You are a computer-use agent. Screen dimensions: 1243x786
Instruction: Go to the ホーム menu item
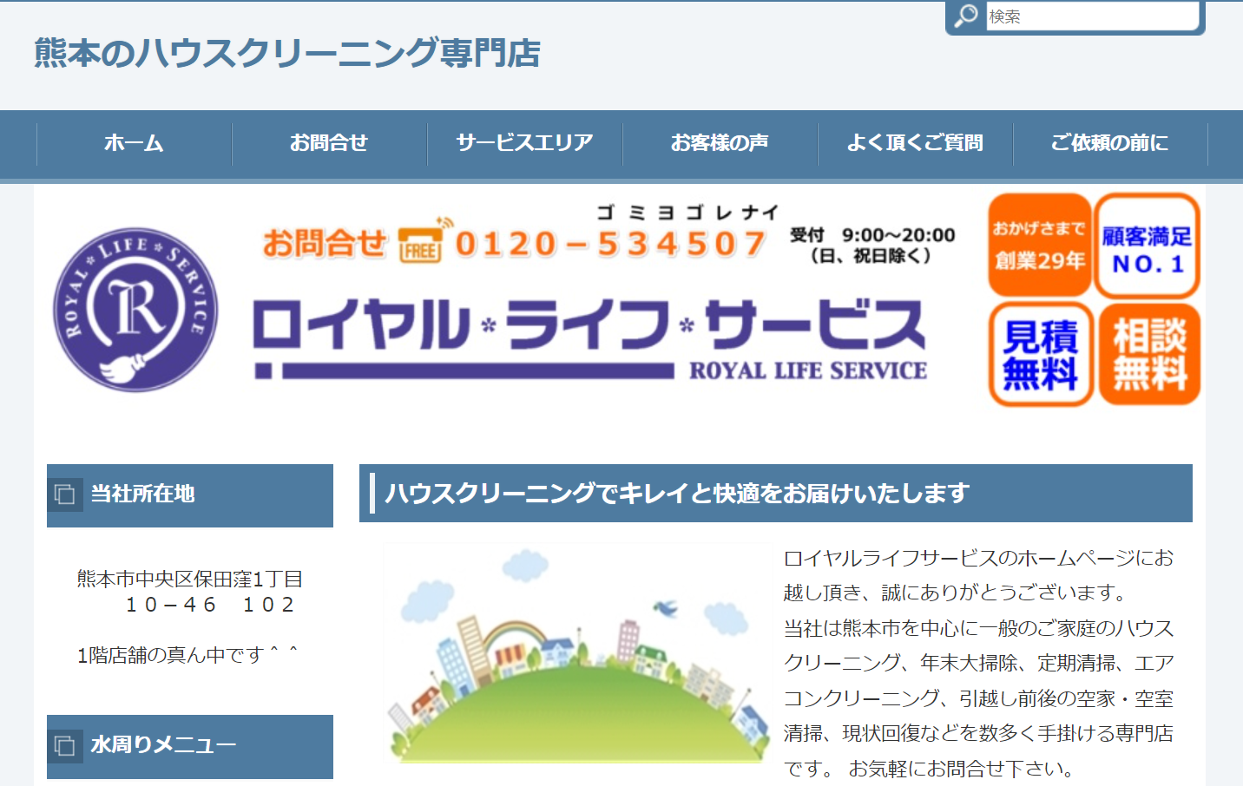click(134, 143)
